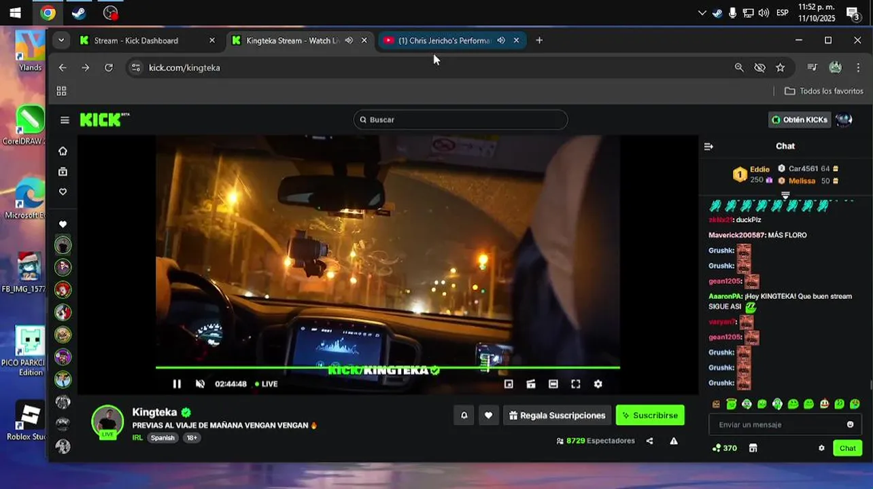
Task: Open the outlined heart Following icon in sidebar
Action: point(63,192)
